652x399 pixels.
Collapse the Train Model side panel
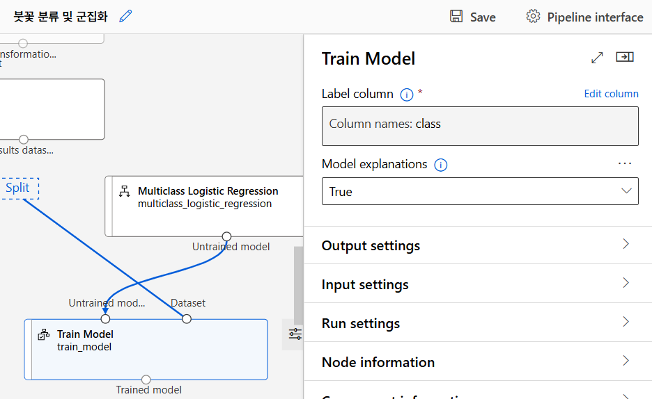coord(625,58)
